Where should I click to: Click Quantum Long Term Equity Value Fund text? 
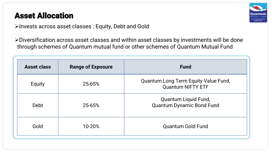click(186, 81)
